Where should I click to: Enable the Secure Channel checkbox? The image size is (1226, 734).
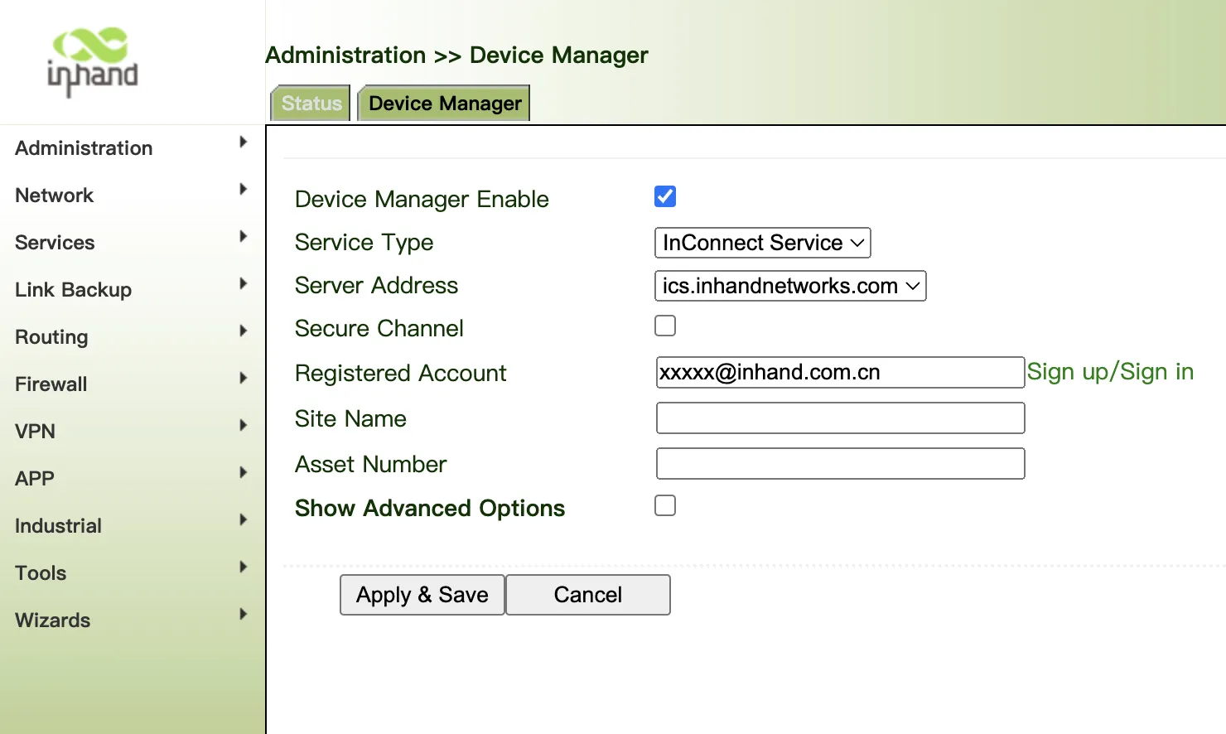click(665, 326)
